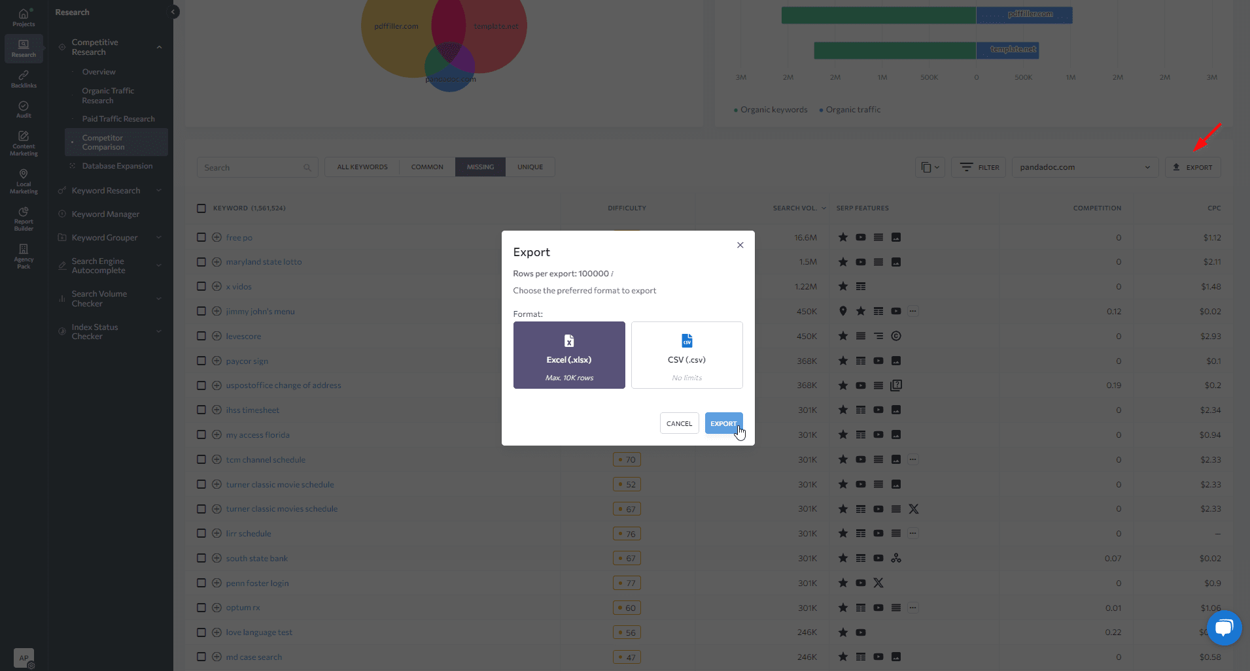This screenshot has width=1250, height=671.
Task: Expand Keyword Research menu
Action: (x=159, y=190)
